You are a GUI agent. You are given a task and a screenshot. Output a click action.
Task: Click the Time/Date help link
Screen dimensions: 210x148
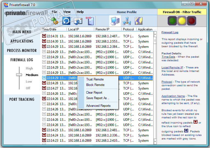point(168,57)
